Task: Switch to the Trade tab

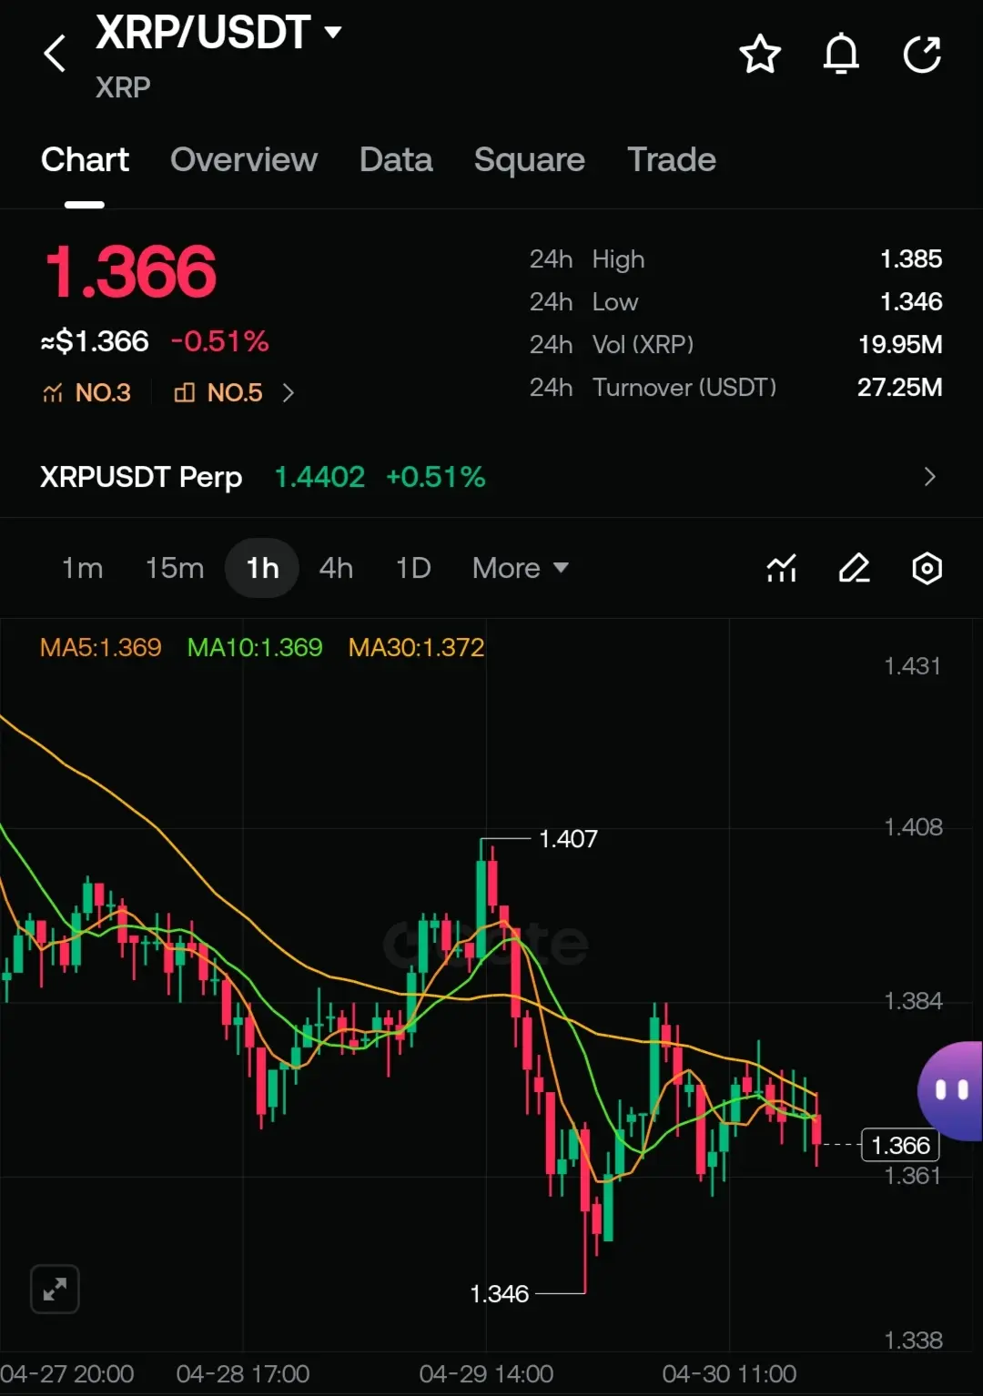Action: point(672,159)
